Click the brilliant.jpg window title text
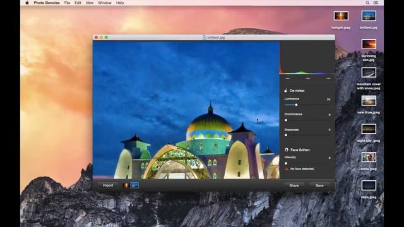Screen dimensions: 404x227 click(x=216, y=38)
